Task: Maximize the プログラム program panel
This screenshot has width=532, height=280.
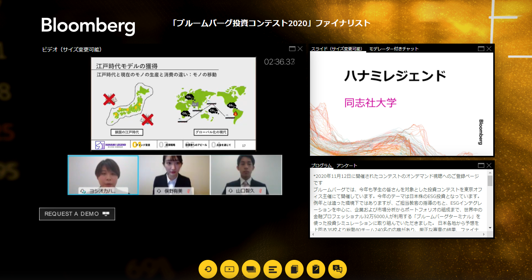Action: (x=481, y=165)
